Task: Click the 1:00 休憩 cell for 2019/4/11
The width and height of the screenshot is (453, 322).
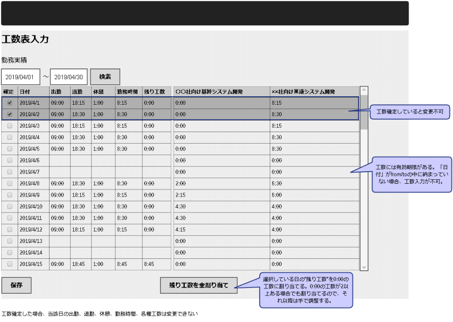Action: coord(103,218)
